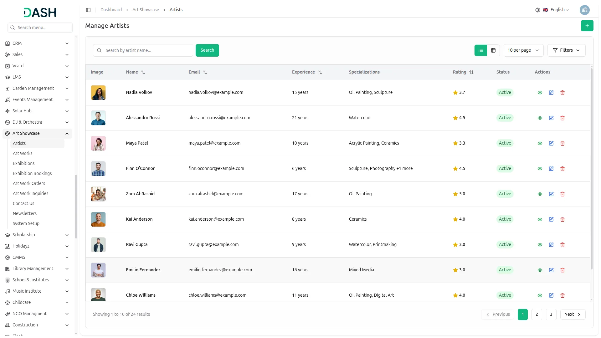
Task: Switch to list view layout
Action: point(481,50)
